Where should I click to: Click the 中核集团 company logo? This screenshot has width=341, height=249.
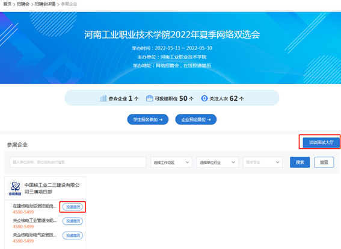coord(15,188)
